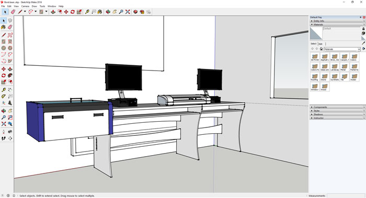Select the Pie arc tool
Screen dimensions: 366x198
coord(10,61)
